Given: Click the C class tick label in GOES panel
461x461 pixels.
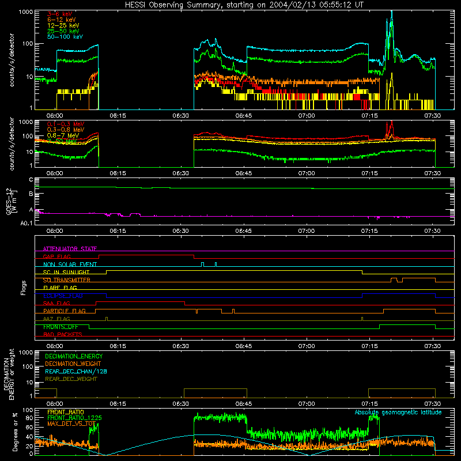Looking at the screenshot, I should pos(31,180).
